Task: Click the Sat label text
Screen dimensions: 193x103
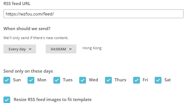Action: [167, 80]
